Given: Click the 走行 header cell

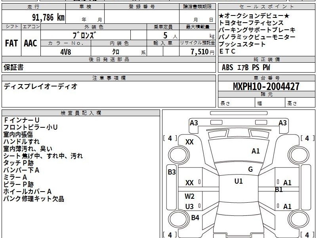Looking at the screenshot, I should 34,6.
